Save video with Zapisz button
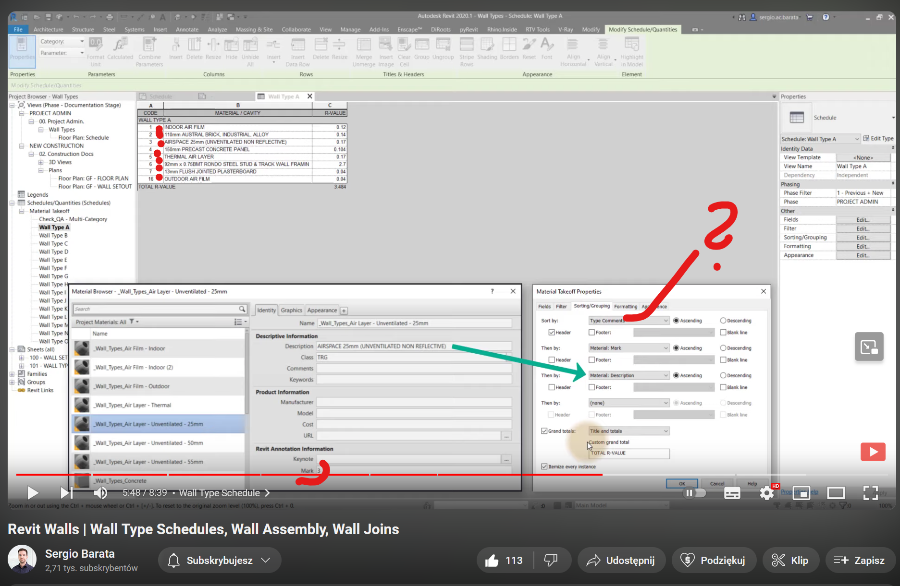 [860, 560]
